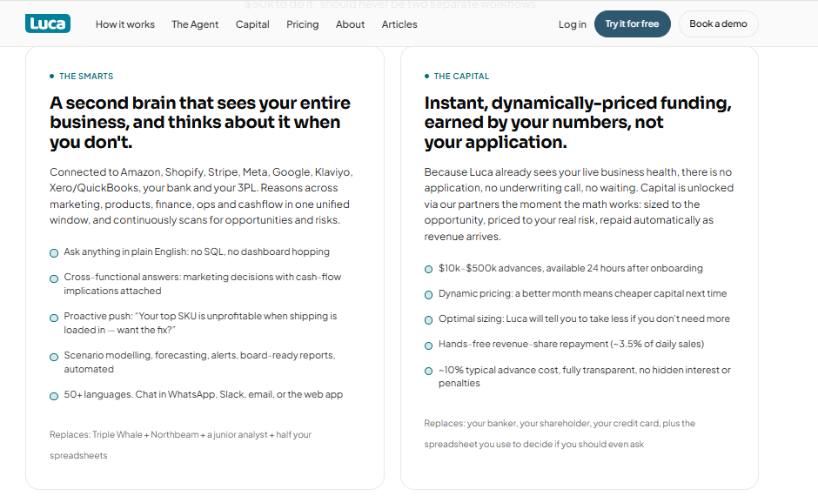Click the bullet beside 'Scenario modelling, forecasting'

[x=54, y=357]
